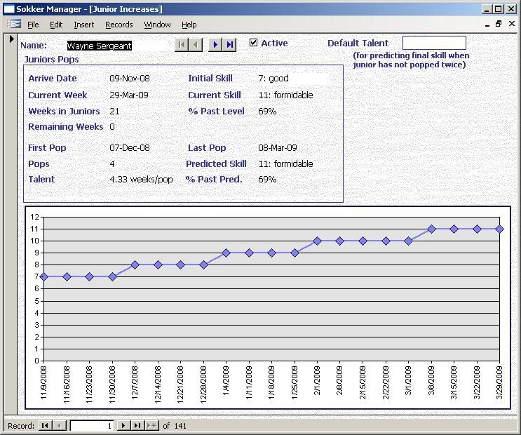Click chart data point at 3/8/2009

(431, 229)
